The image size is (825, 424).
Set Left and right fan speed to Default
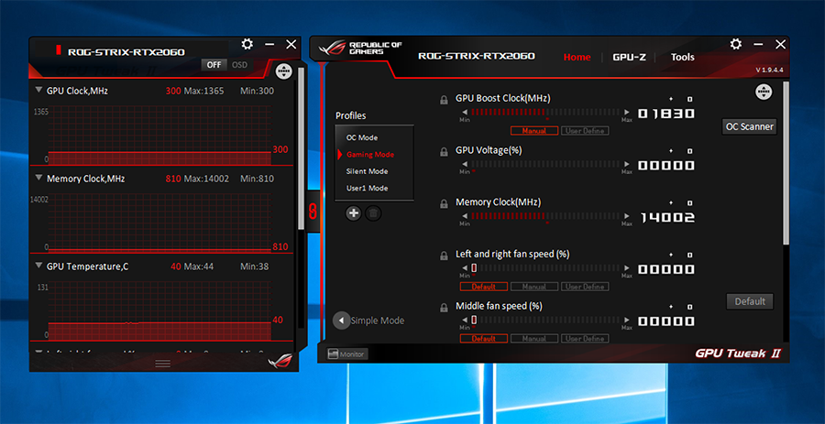[483, 287]
